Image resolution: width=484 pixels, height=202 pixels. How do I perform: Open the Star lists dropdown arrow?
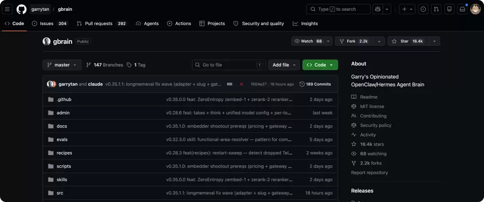(x=434, y=41)
